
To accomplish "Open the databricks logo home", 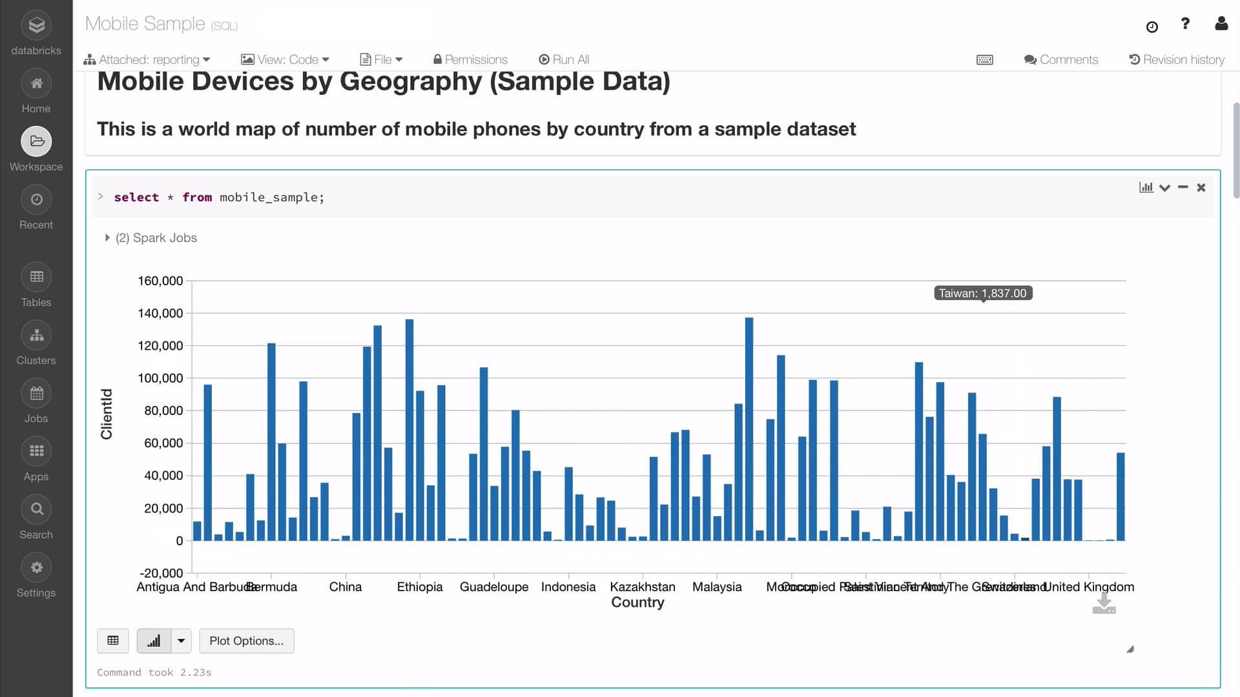I will (36, 32).
